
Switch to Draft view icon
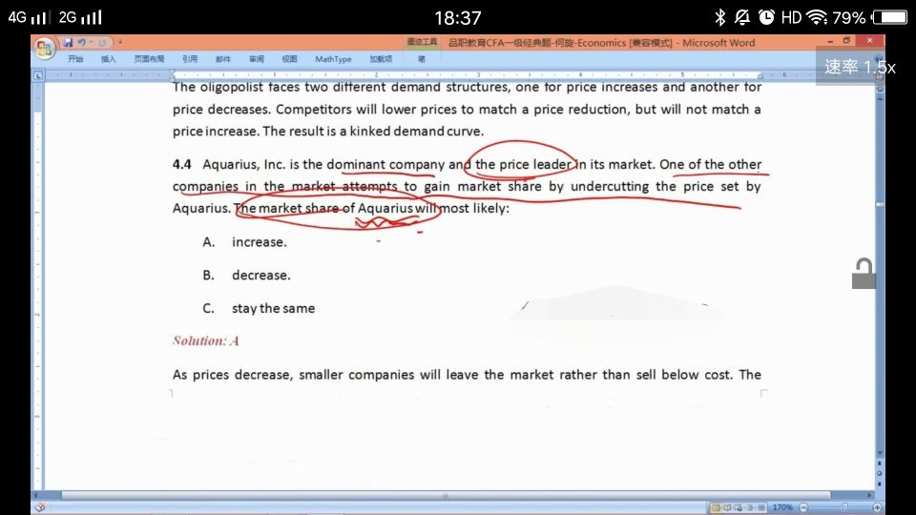[761, 507]
